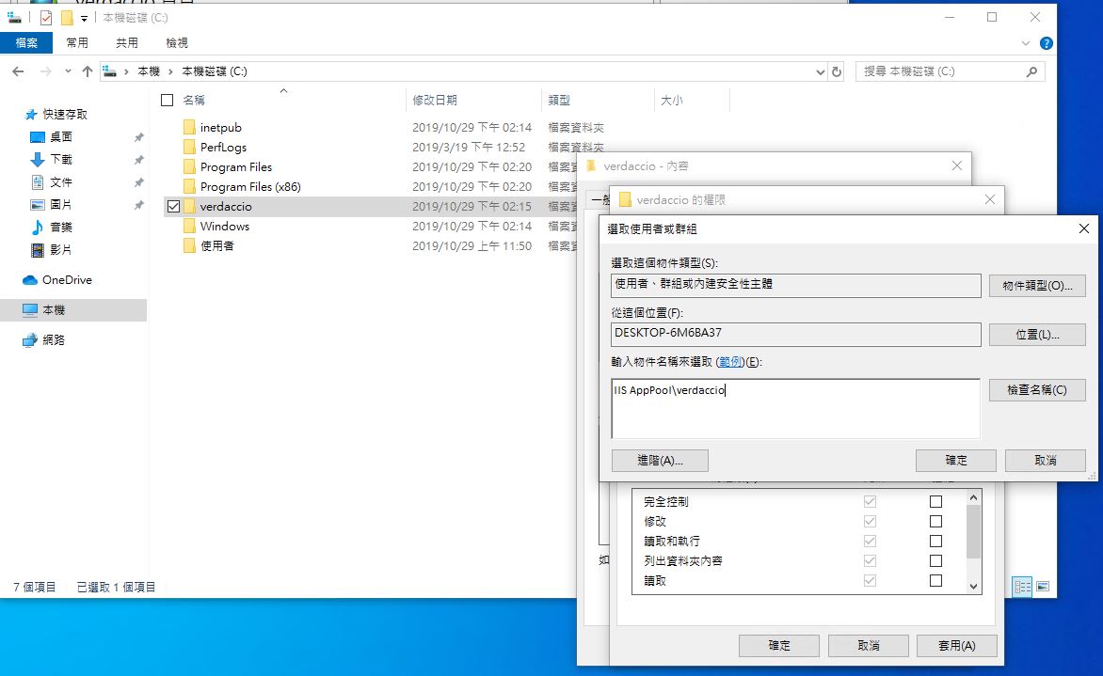The width and height of the screenshot is (1103, 676).
Task: Open the 檔案 menu tab
Action: 26,43
